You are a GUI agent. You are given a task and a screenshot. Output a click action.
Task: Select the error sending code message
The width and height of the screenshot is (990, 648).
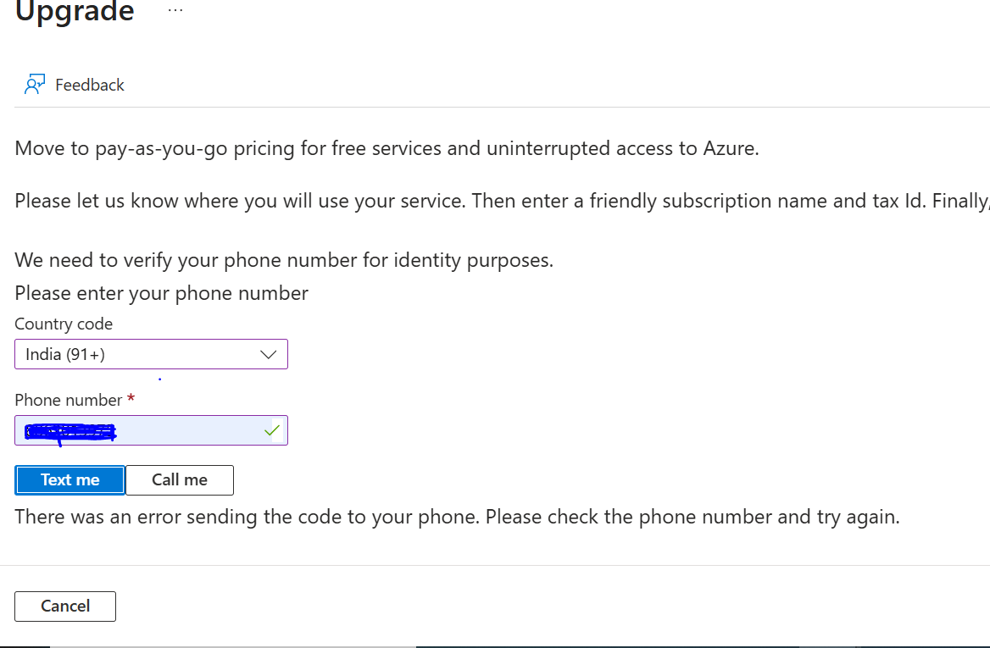pyautogui.click(x=457, y=517)
